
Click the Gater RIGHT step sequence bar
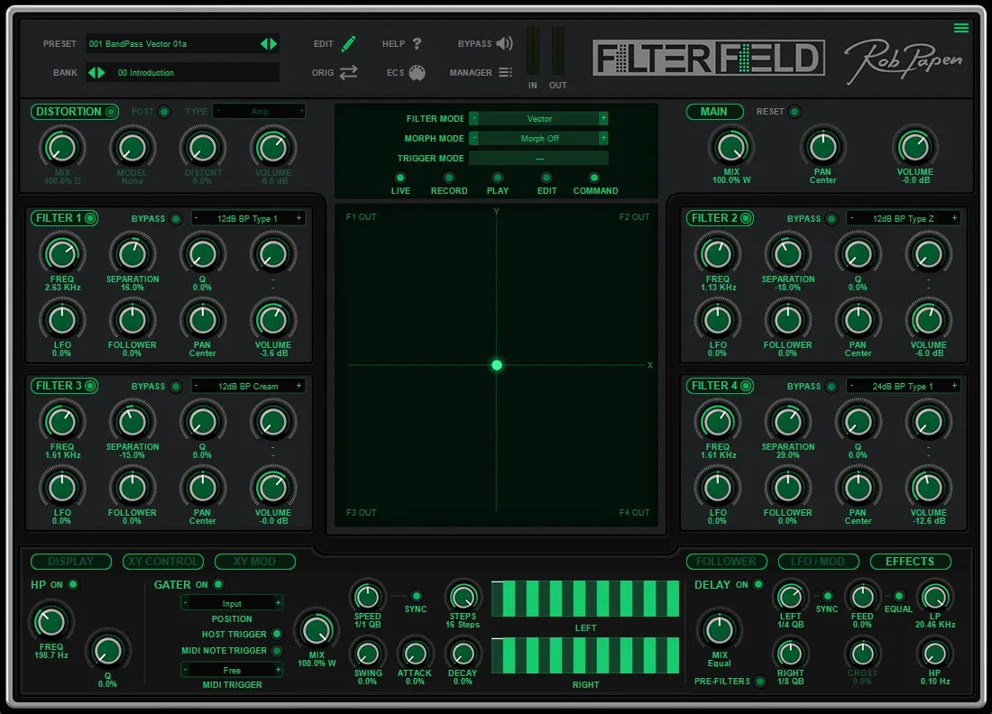[585, 655]
